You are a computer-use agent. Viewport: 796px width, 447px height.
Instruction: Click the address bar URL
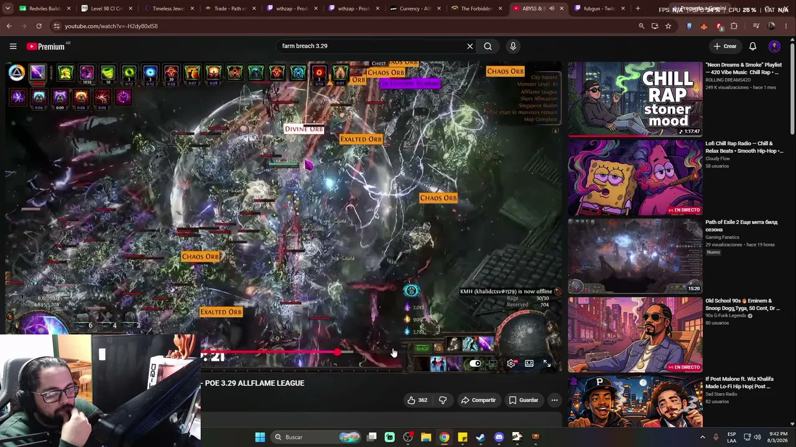(x=111, y=26)
